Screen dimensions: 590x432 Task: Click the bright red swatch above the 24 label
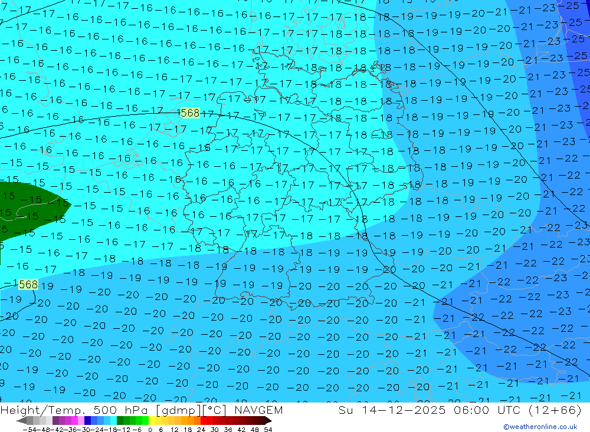coord(204,421)
